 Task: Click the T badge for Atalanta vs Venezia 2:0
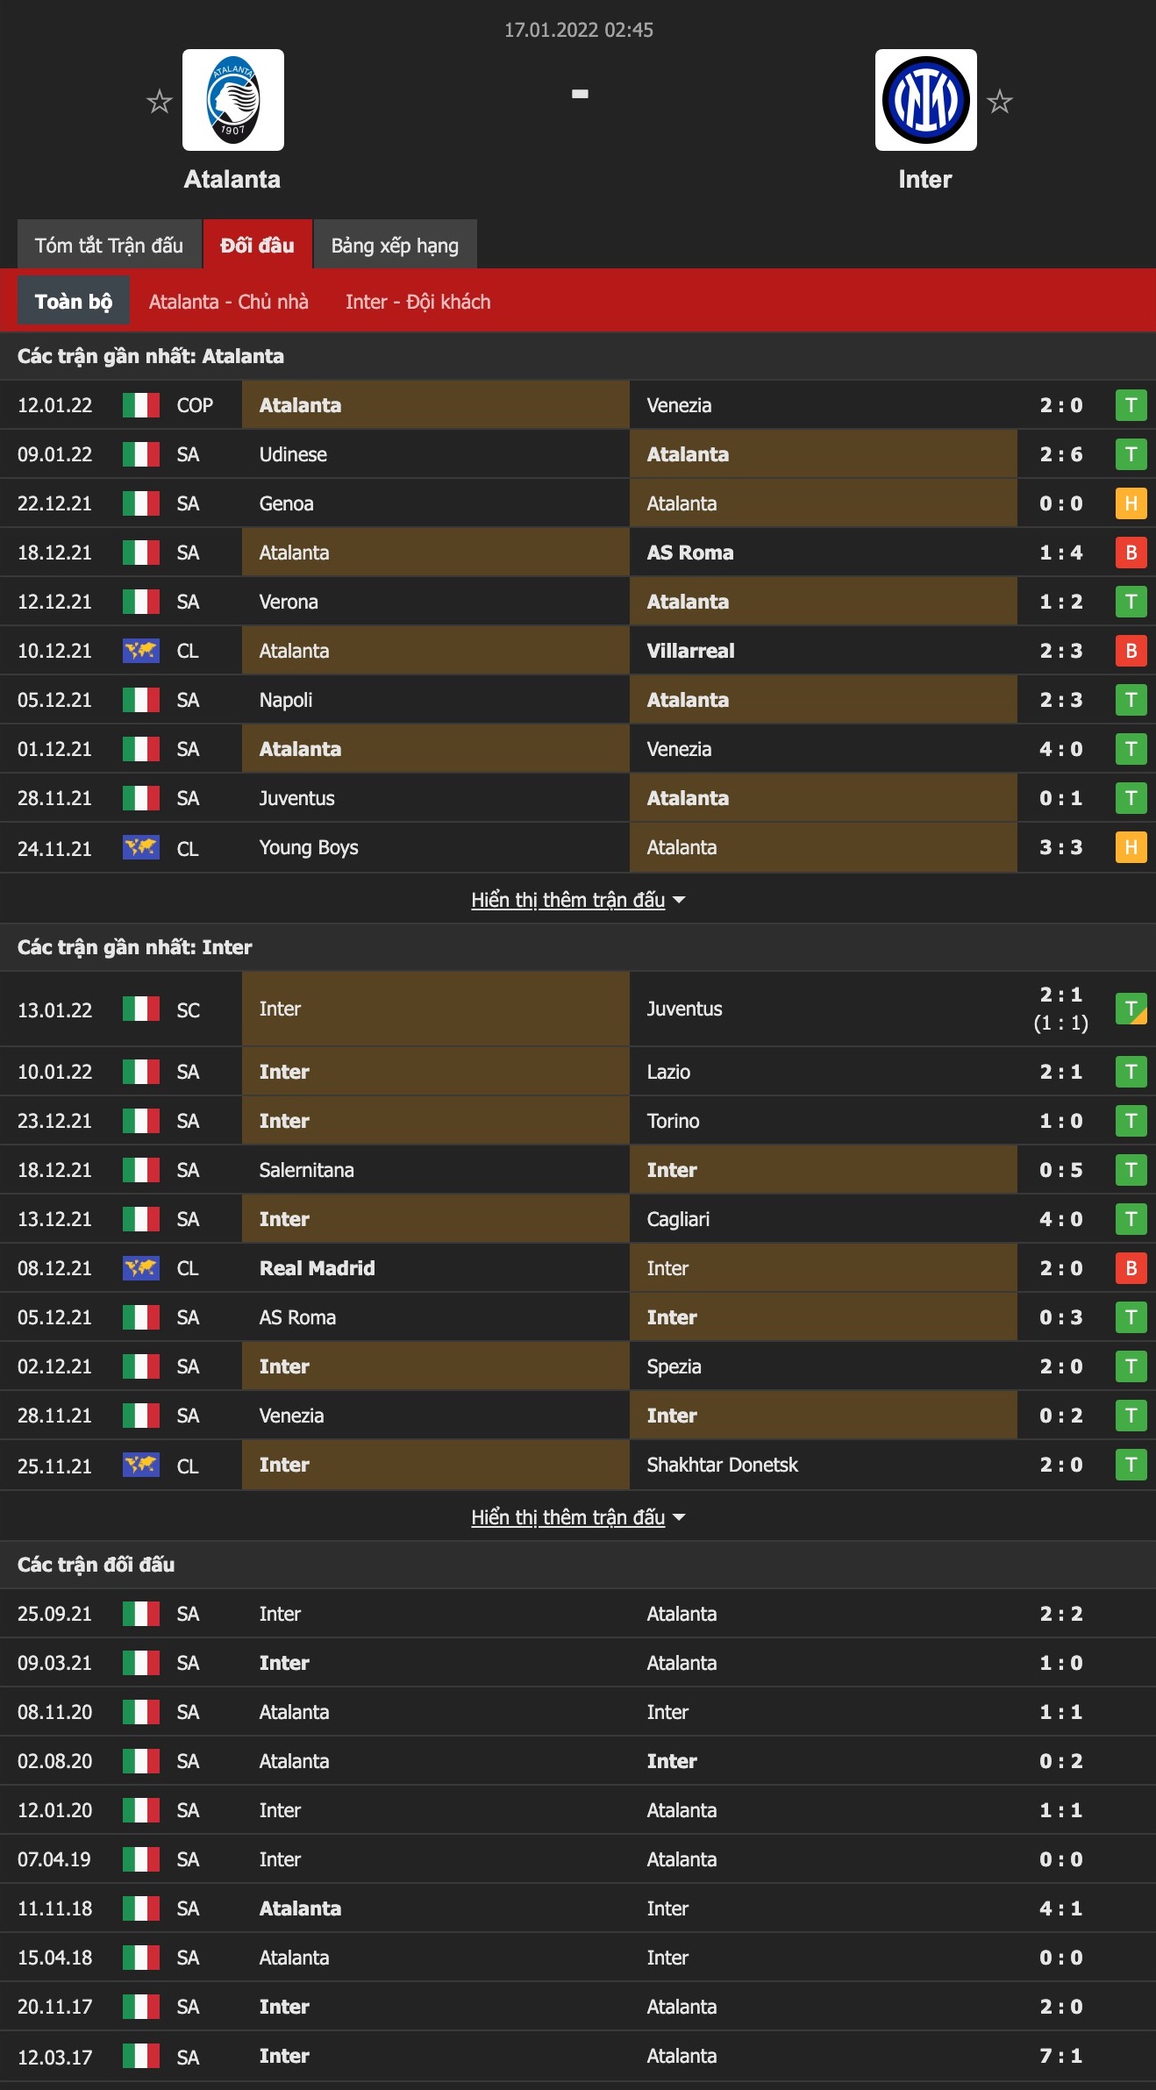(x=1131, y=405)
